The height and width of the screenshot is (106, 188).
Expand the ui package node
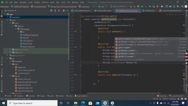[x=18, y=32]
